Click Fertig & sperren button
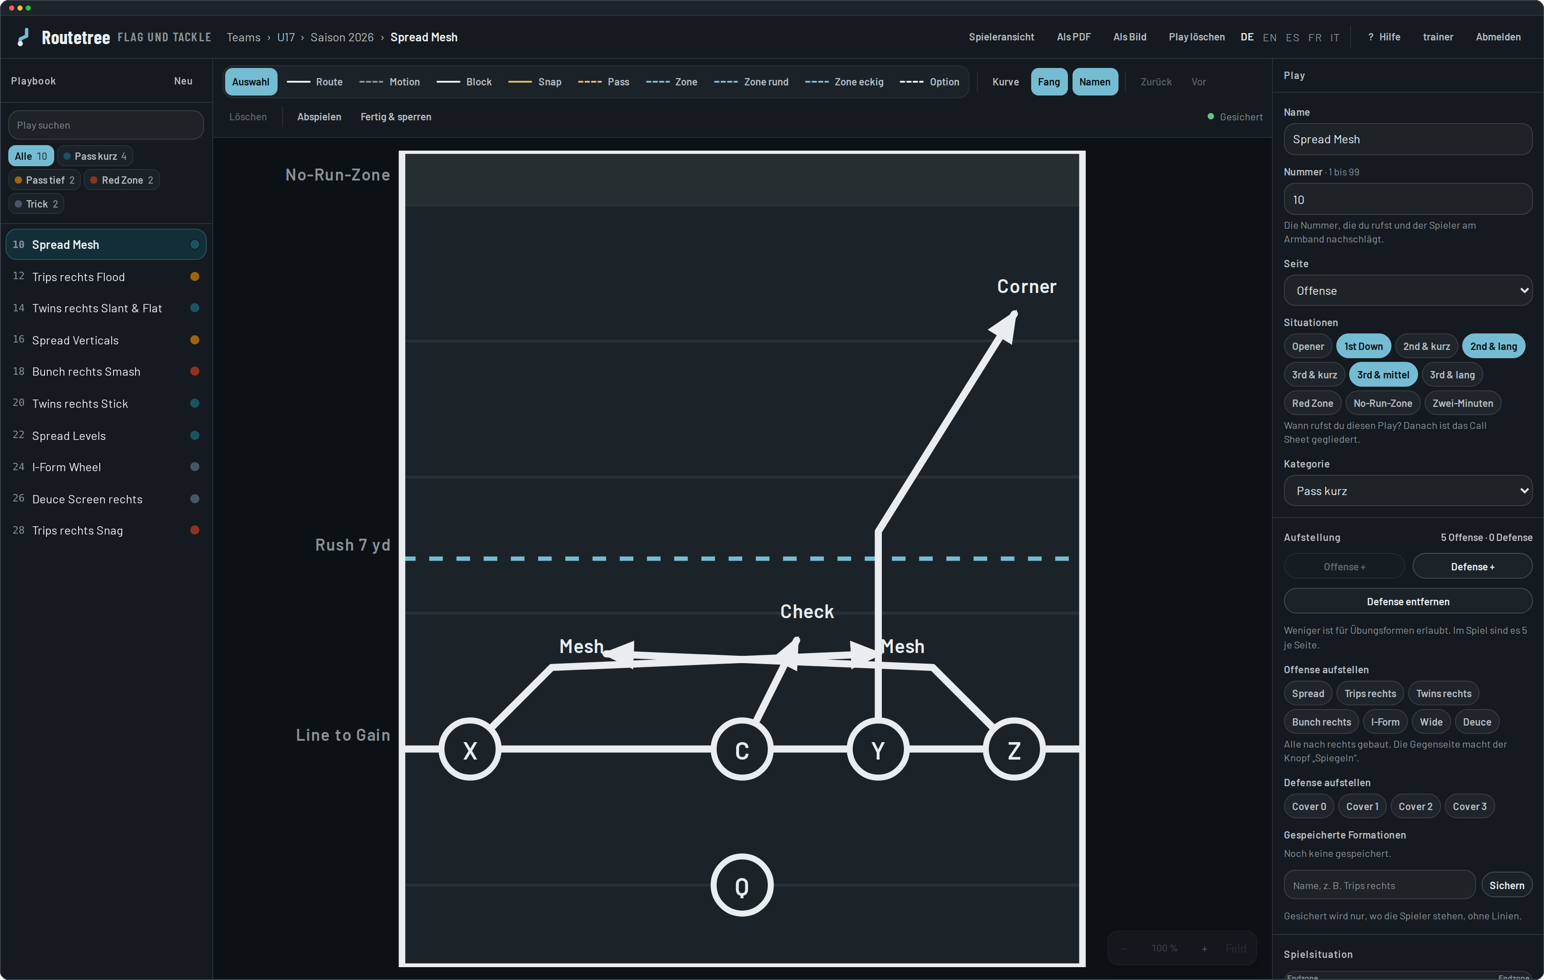Viewport: 1544px width, 980px height. [x=396, y=117]
